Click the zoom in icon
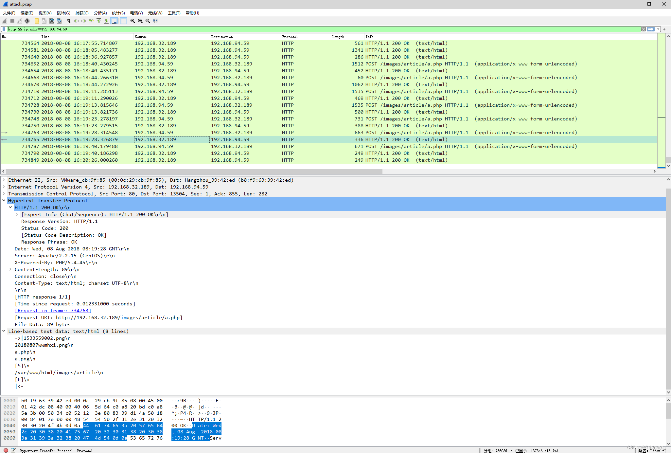The image size is (671, 453). tap(133, 21)
